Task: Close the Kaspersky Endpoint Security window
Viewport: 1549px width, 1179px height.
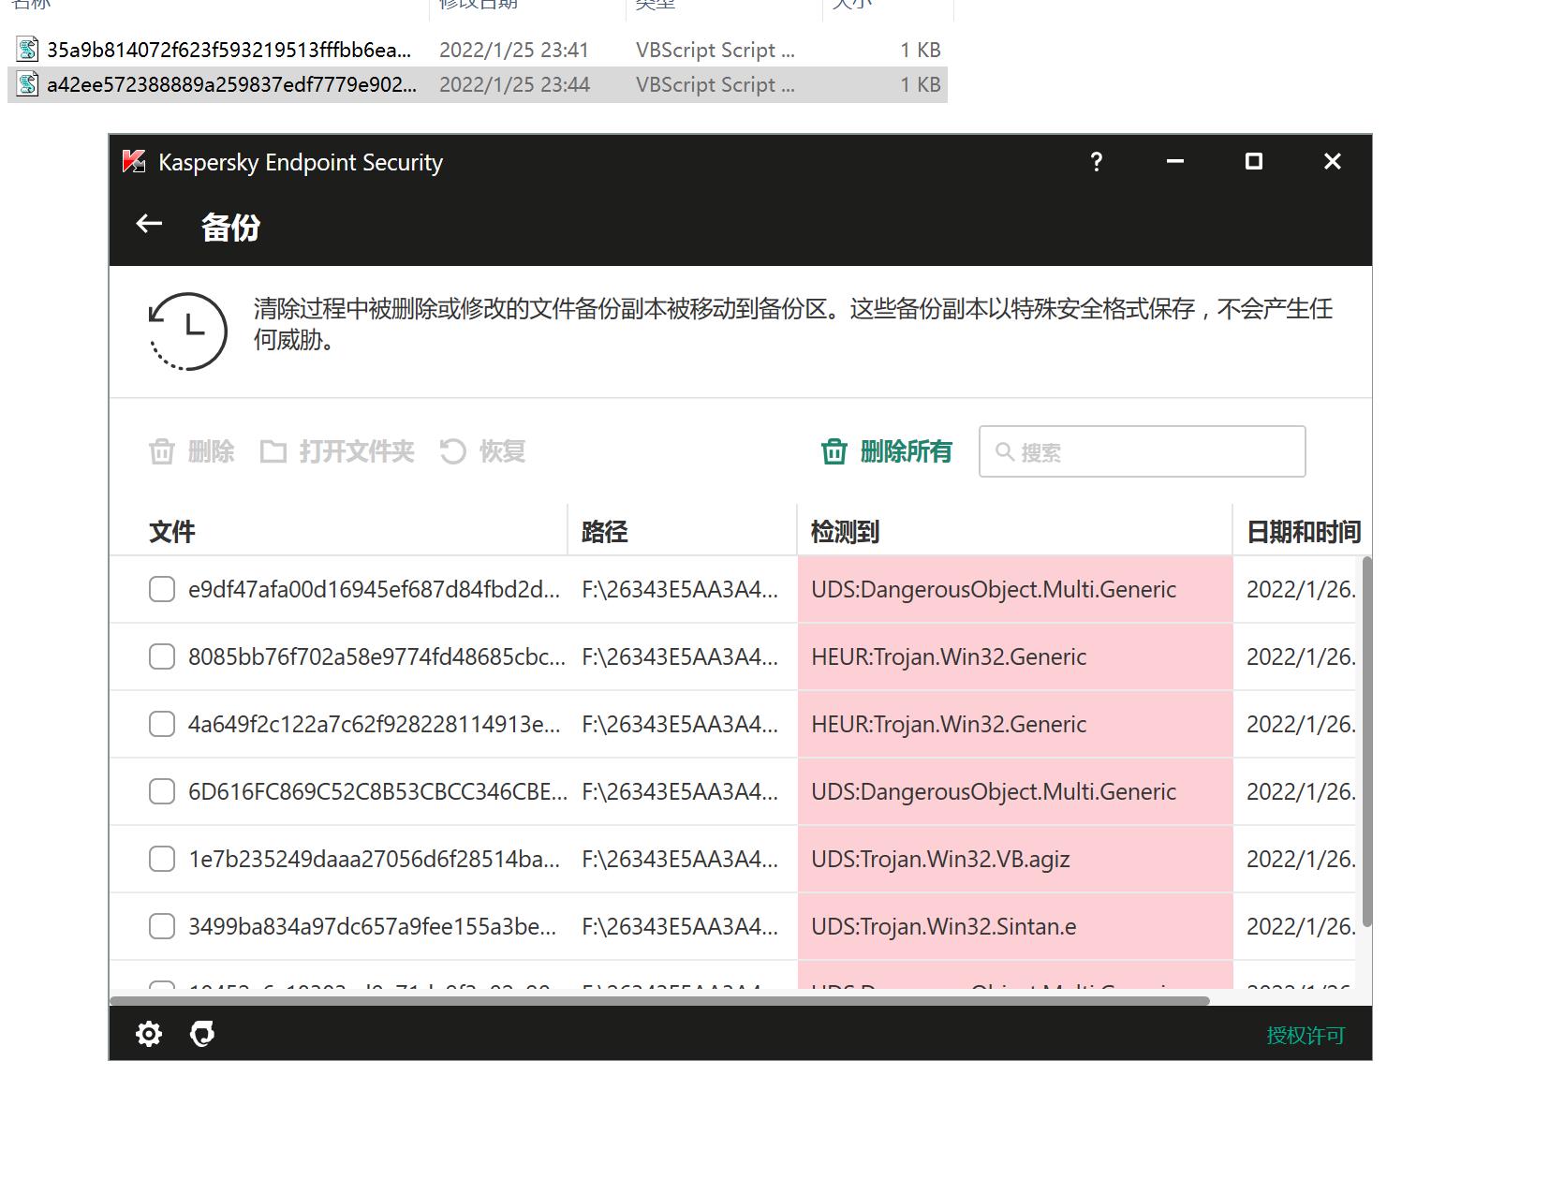Action: (1333, 162)
